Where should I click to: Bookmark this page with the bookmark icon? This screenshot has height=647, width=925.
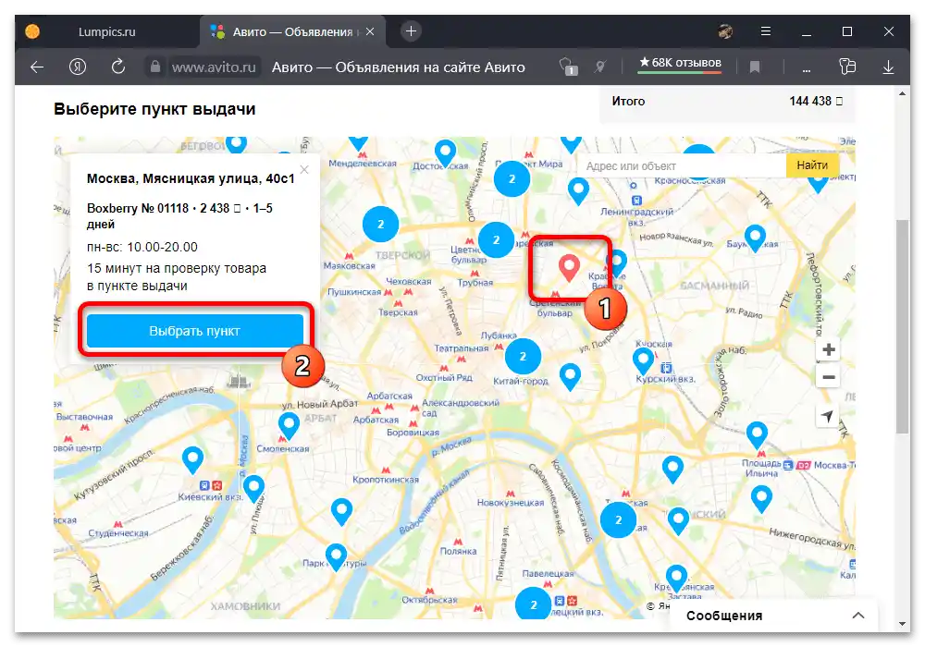coord(755,67)
